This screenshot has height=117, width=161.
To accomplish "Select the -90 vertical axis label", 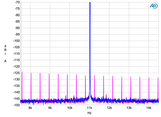I will pos(17,28).
